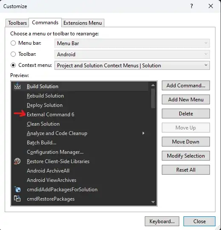The width and height of the screenshot is (221, 230).
Task: Click the preview list scroll up arrow
Action: click(153, 85)
